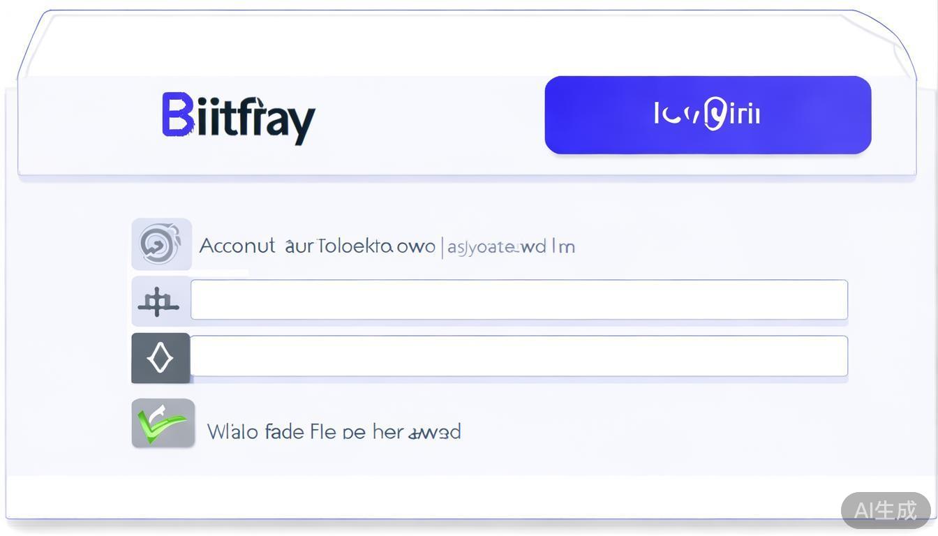
Task: Click the vertical divider after "owo"
Action: [442, 247]
